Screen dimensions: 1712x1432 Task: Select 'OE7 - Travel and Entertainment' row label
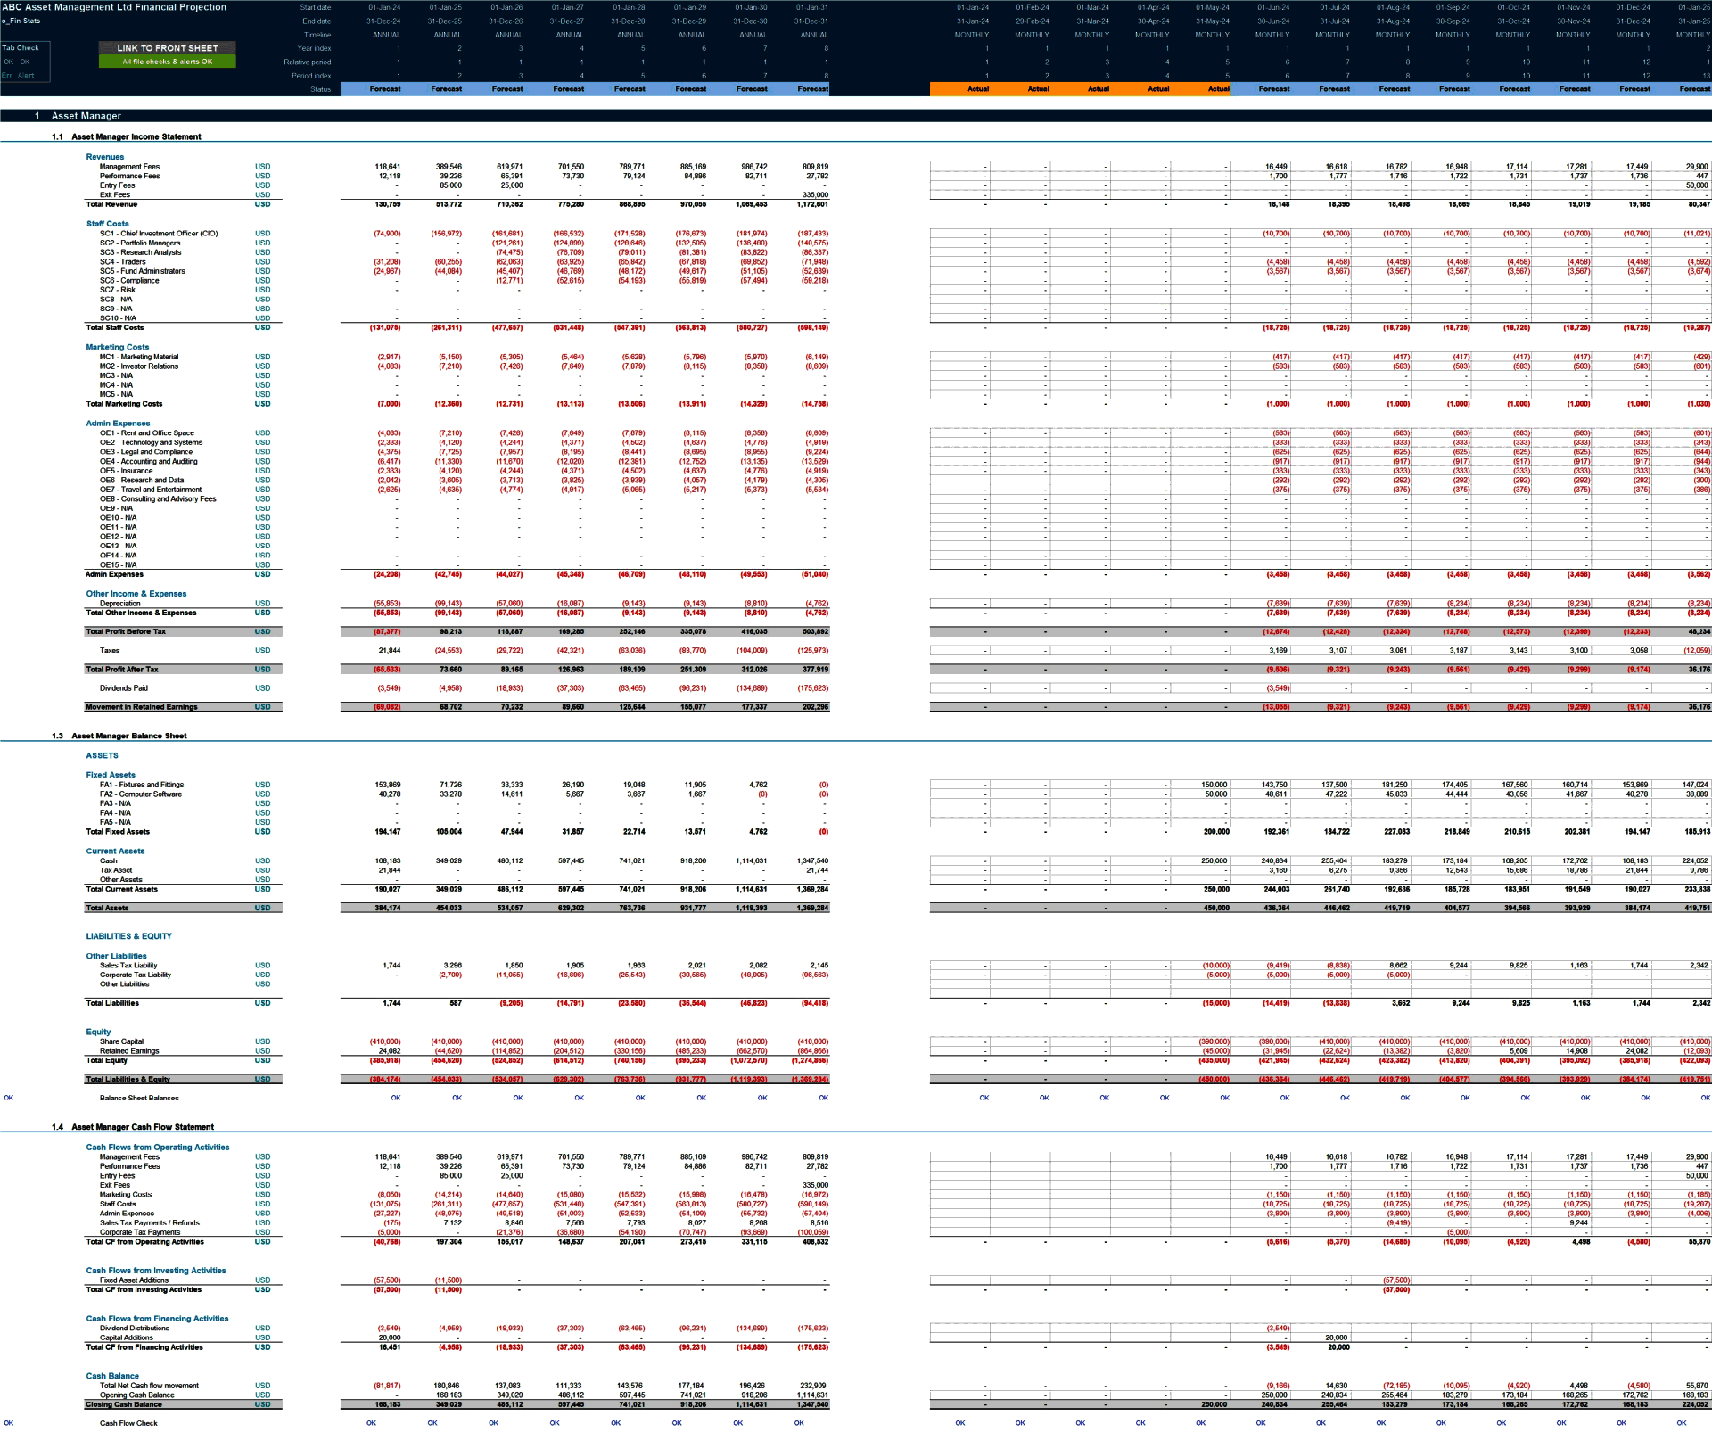coord(151,490)
